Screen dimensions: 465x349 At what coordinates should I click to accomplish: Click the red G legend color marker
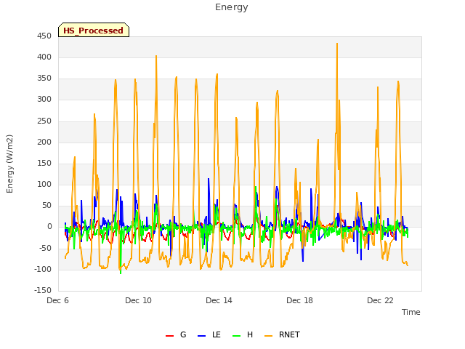(169, 336)
